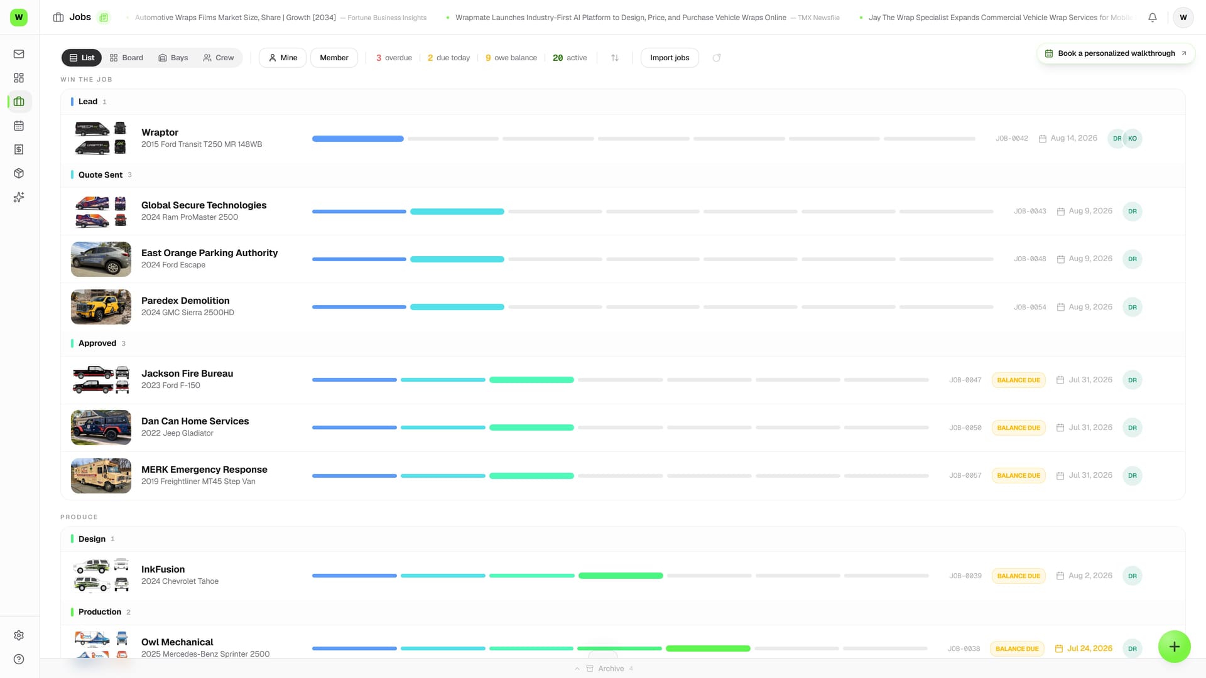
Task: Open the W user avatar menu
Action: 1183,18
